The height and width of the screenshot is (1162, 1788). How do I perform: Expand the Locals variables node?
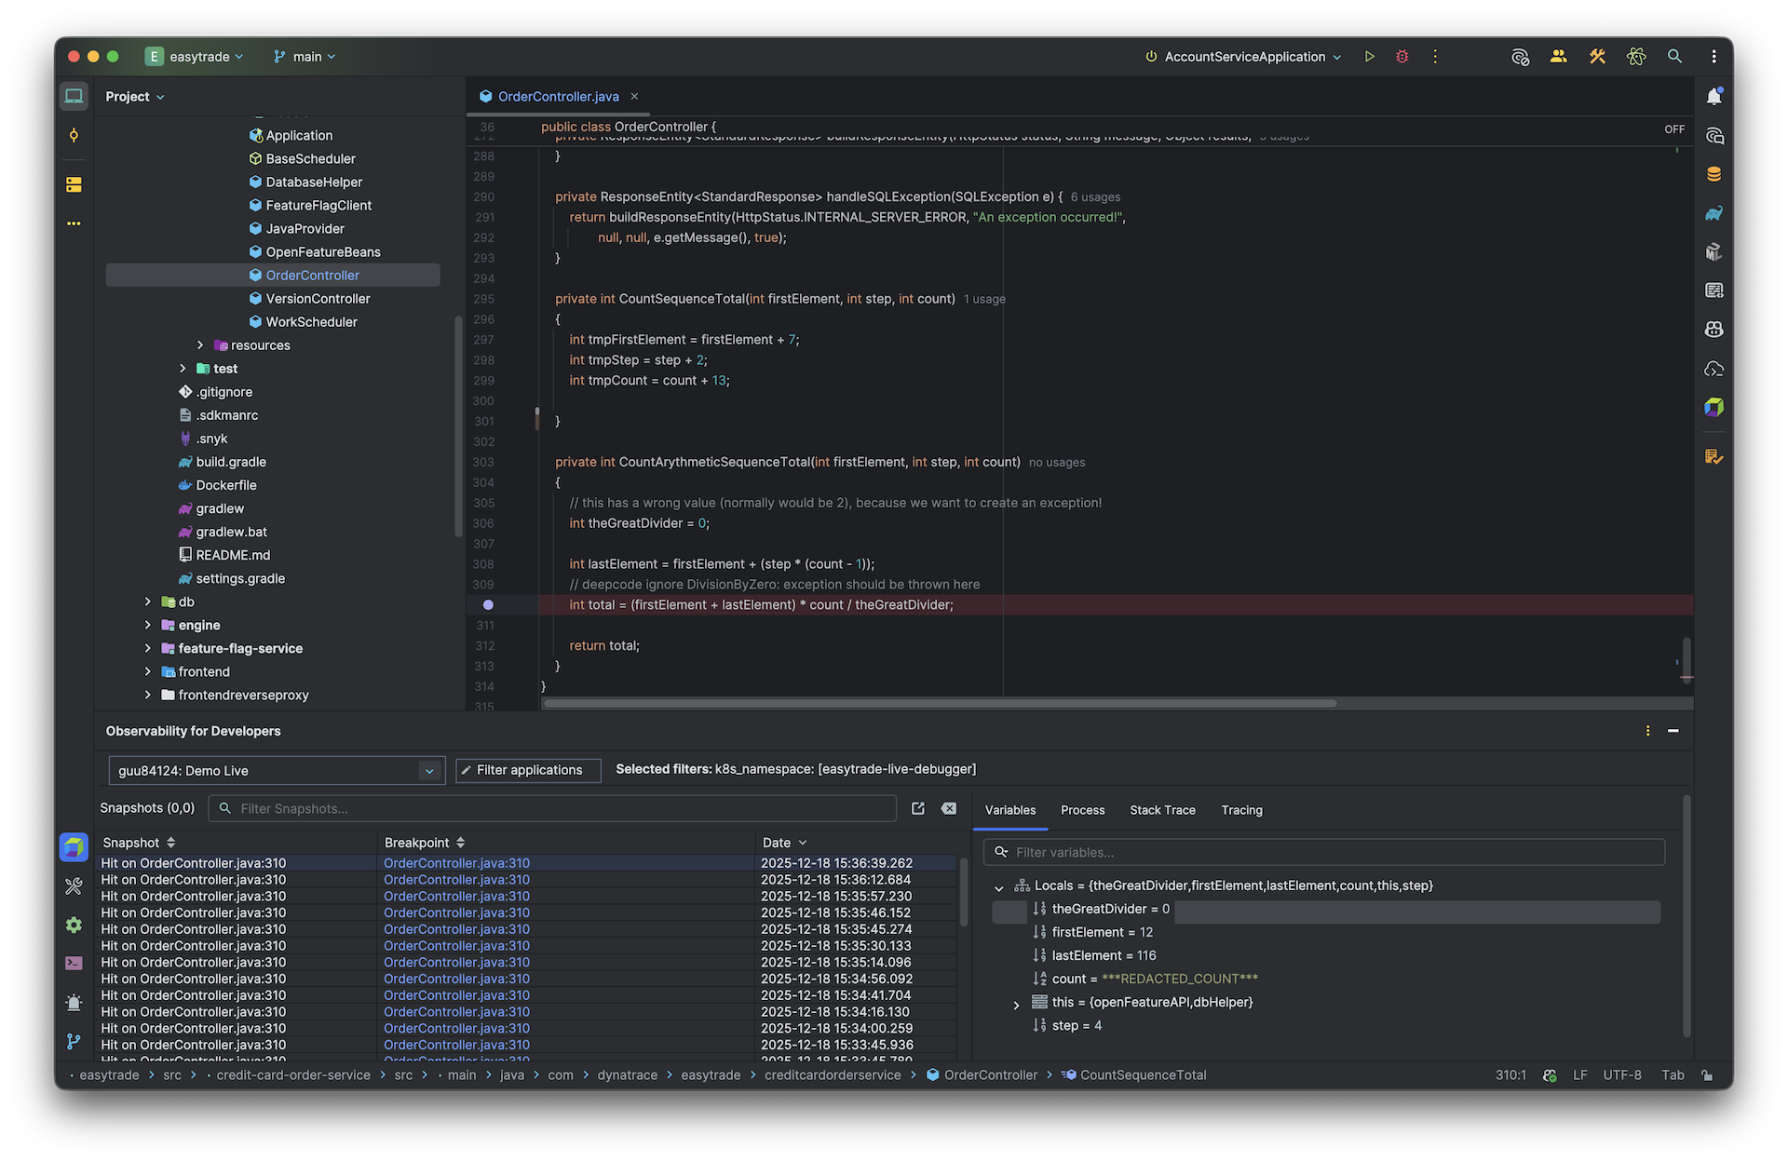(999, 885)
